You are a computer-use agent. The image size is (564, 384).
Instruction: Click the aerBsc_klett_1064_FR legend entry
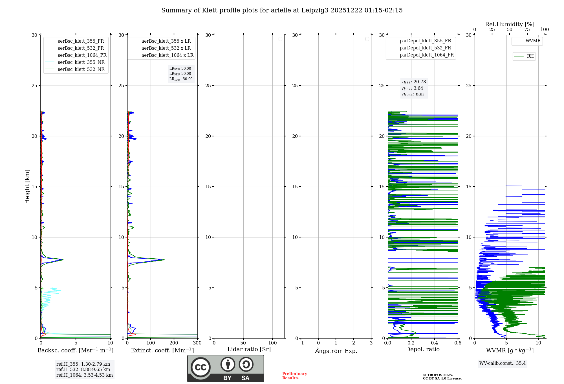(82, 55)
